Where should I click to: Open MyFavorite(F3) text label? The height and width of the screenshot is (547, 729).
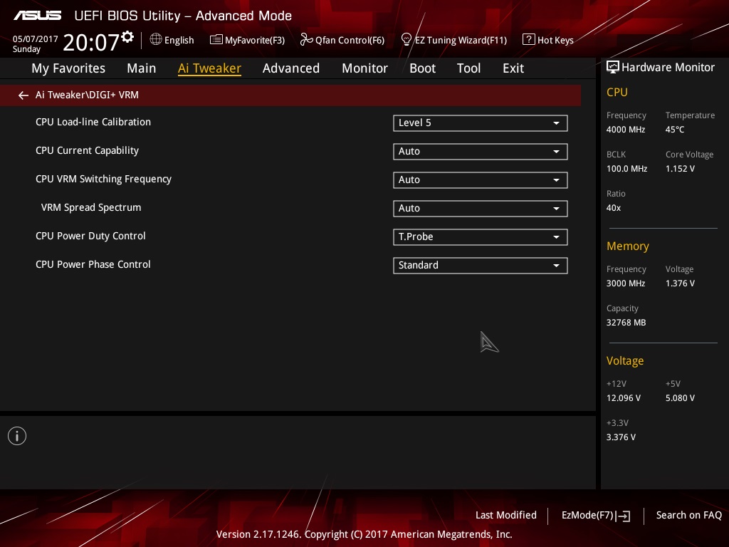255,41
